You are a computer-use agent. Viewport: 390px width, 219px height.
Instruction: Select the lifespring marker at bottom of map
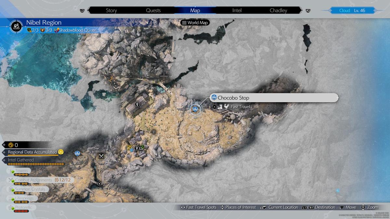[x=77, y=197]
